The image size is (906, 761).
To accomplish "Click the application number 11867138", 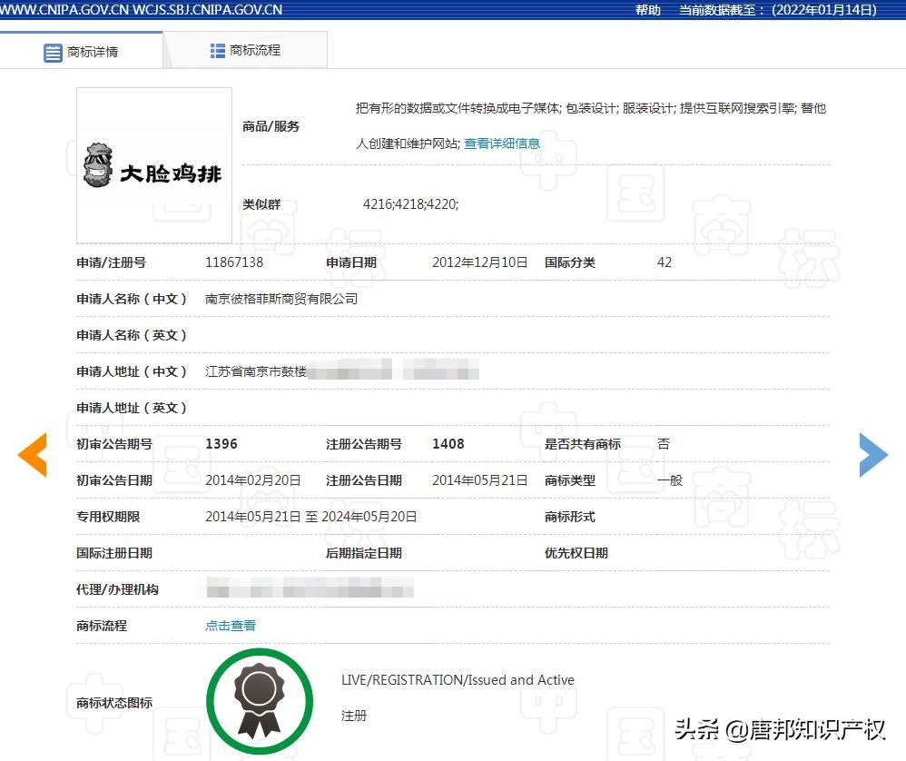I will point(234,262).
